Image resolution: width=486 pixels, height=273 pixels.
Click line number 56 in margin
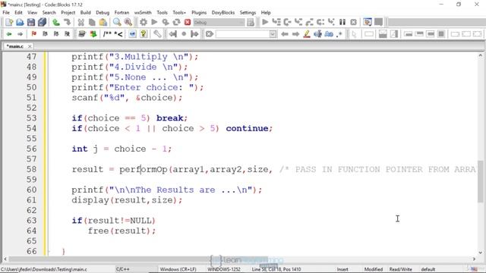pos(31,149)
